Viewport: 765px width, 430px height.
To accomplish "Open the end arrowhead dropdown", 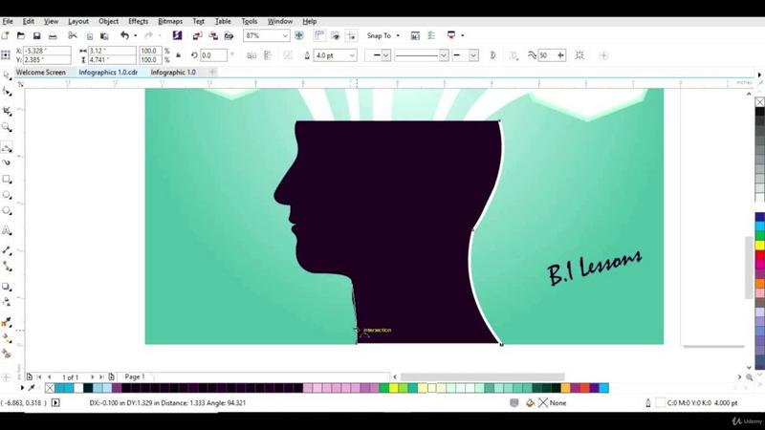I will tap(473, 55).
